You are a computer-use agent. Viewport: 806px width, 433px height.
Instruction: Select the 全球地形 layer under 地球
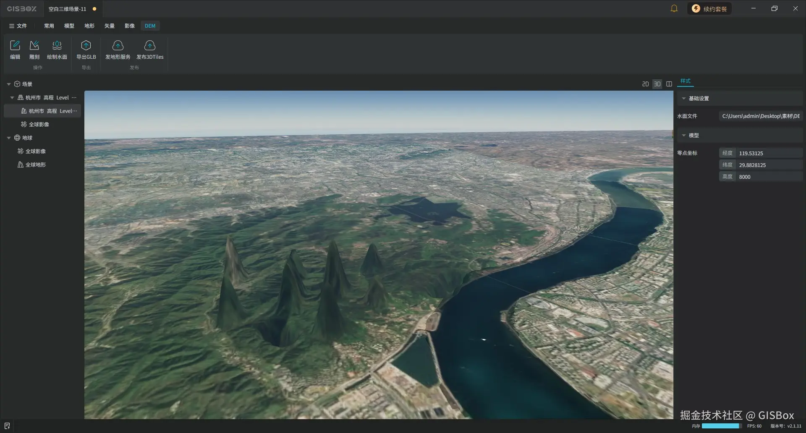point(36,164)
